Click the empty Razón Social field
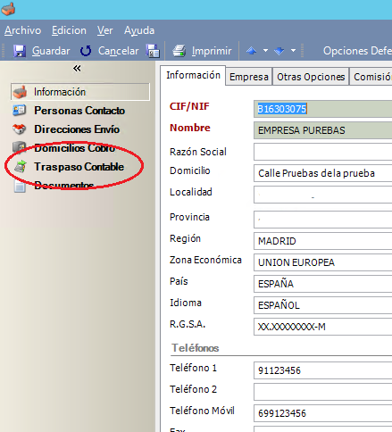The height and width of the screenshot is (432, 392). click(323, 152)
